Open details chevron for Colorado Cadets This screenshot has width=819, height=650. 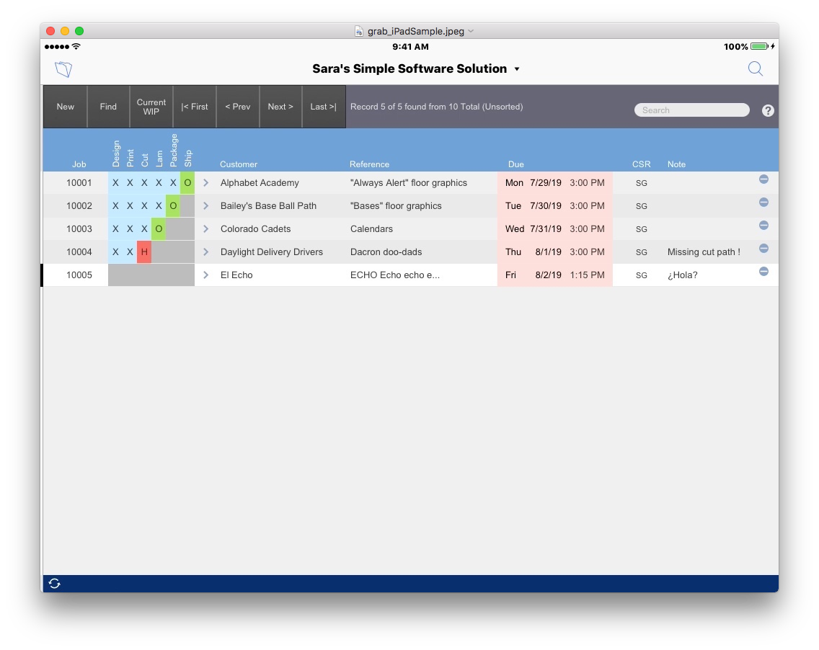pyautogui.click(x=205, y=228)
